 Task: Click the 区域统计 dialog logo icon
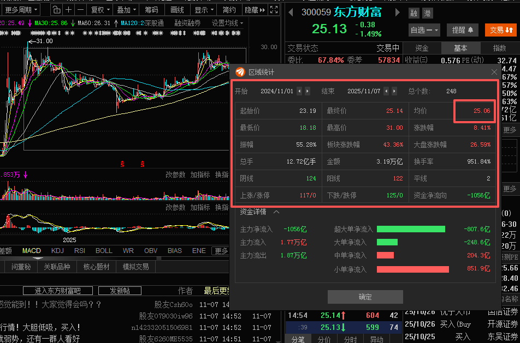click(240, 72)
